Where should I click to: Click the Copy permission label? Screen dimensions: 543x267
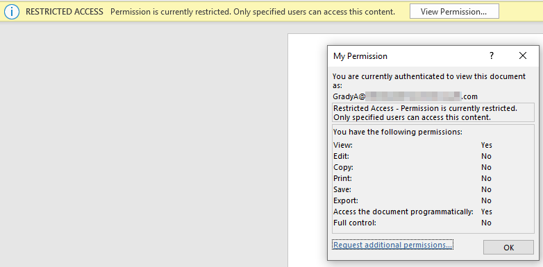click(x=343, y=167)
